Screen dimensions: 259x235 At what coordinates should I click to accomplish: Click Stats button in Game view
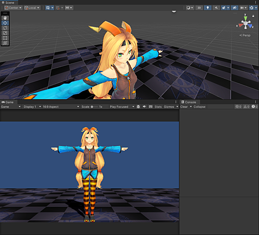(158, 107)
